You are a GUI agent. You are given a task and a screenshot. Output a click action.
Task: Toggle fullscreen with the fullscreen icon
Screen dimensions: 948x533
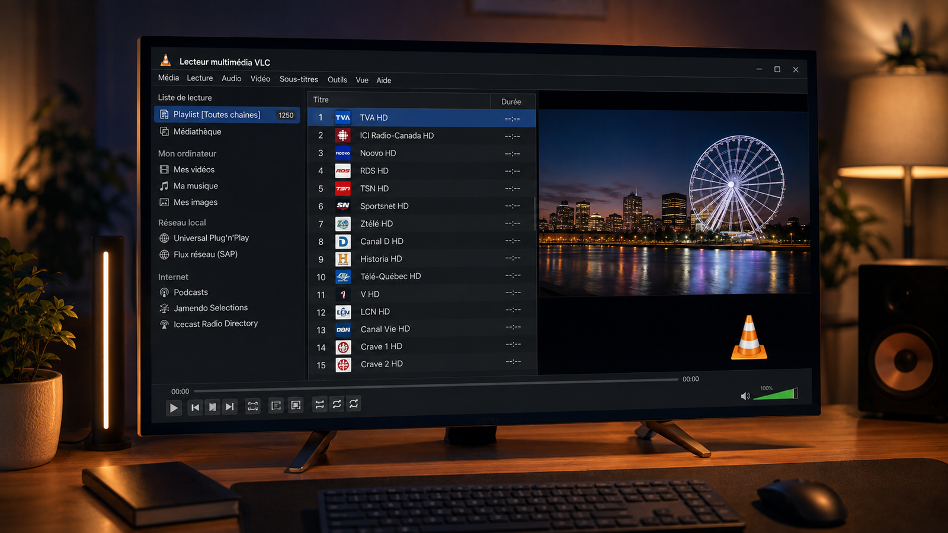pos(253,406)
